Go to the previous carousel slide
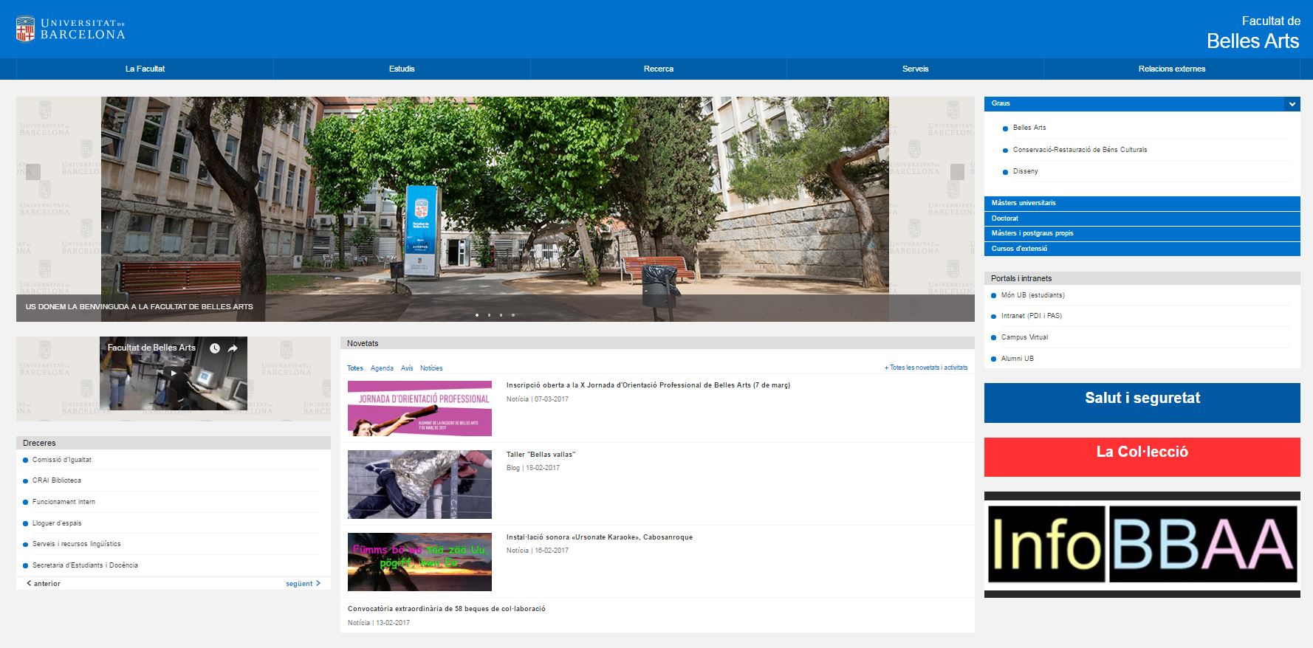Screen dimensions: 1313x648 point(32,172)
